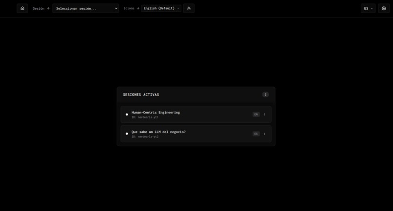
Task: Open the Que sabe un LLM del negocio? session
Action: click(x=196, y=134)
